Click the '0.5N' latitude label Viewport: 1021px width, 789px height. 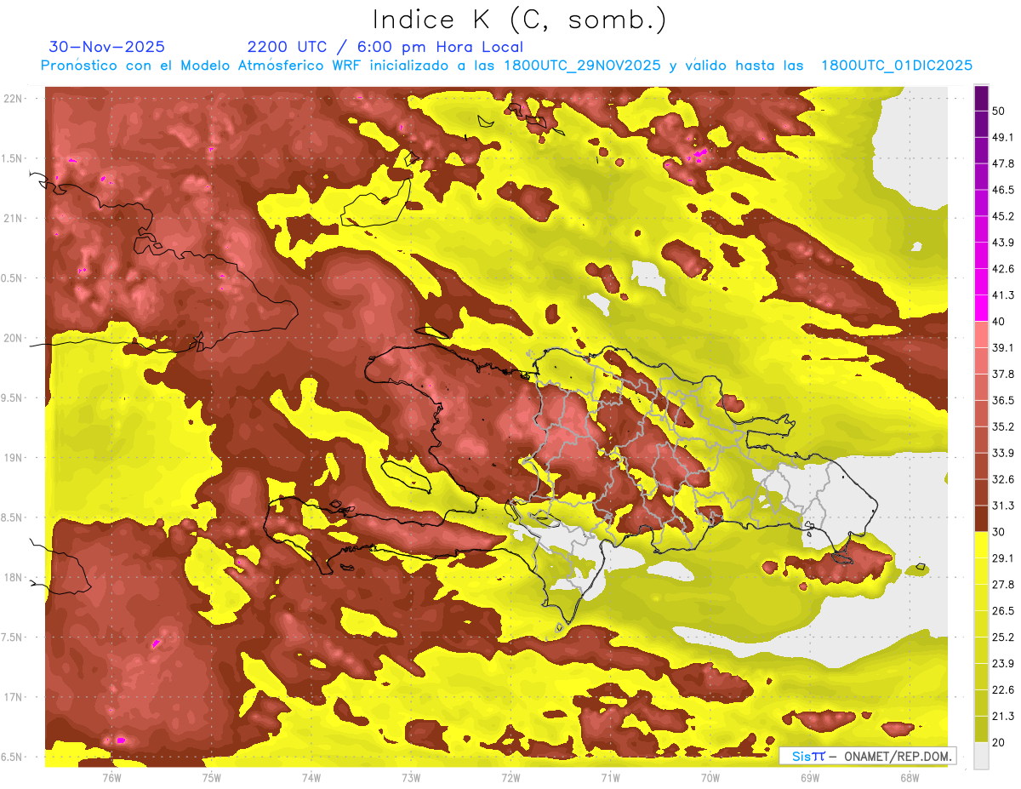pyautogui.click(x=12, y=278)
